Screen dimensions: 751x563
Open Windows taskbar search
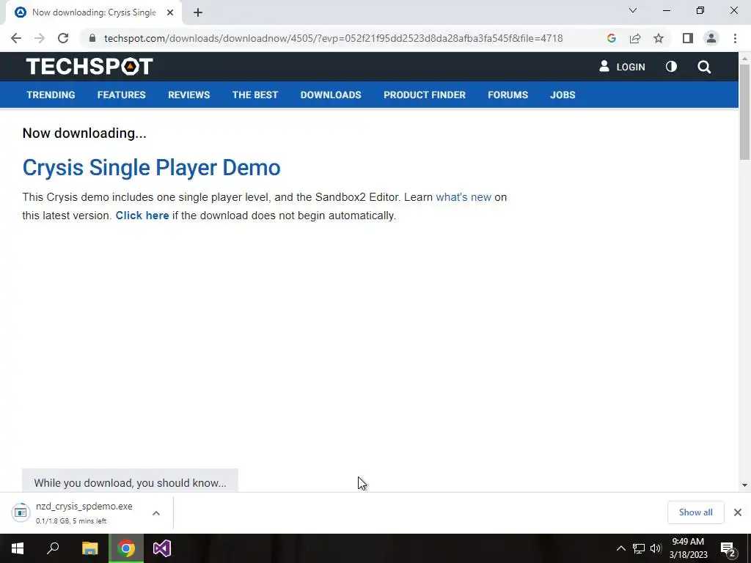(x=53, y=548)
